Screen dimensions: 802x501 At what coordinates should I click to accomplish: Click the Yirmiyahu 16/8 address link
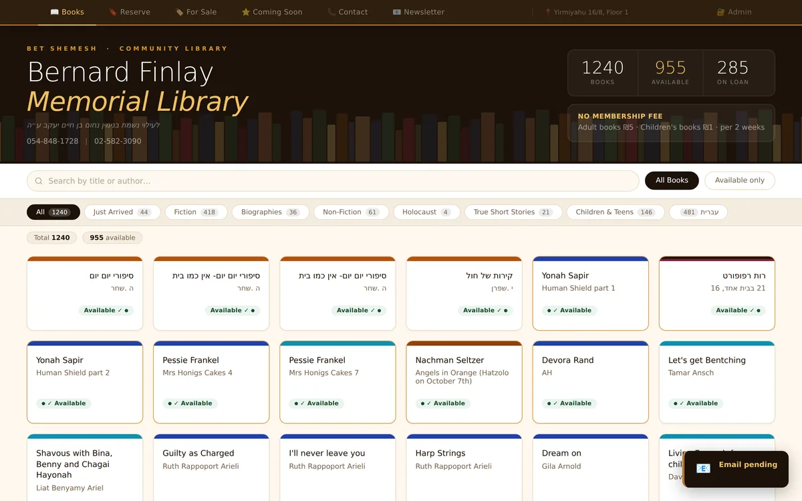[587, 12]
